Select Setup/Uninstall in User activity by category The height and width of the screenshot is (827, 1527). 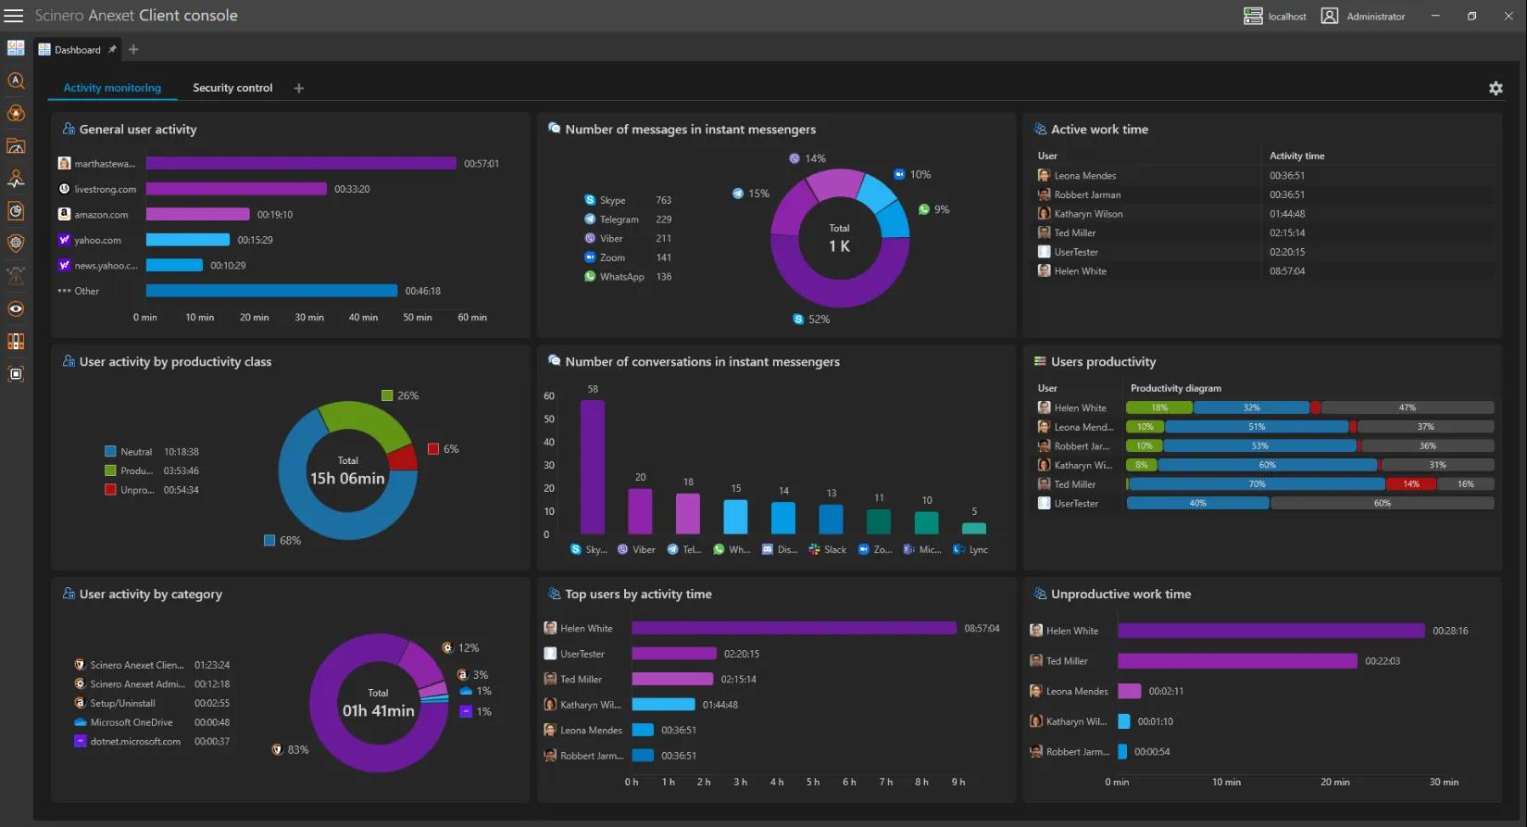(x=123, y=703)
